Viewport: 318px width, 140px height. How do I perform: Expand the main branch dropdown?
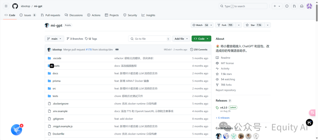54,39
